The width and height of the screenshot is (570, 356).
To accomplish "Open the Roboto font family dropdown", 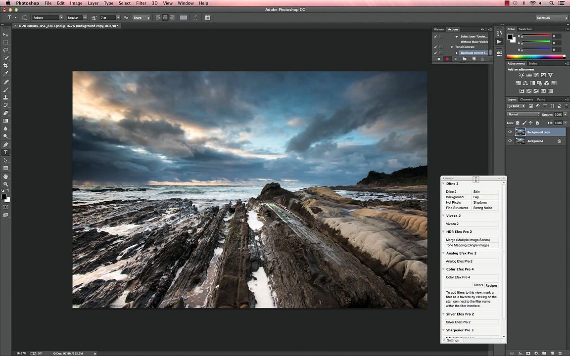I will (x=61, y=18).
